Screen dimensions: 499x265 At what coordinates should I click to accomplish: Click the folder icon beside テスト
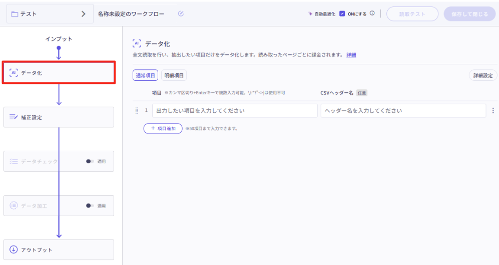pos(15,14)
